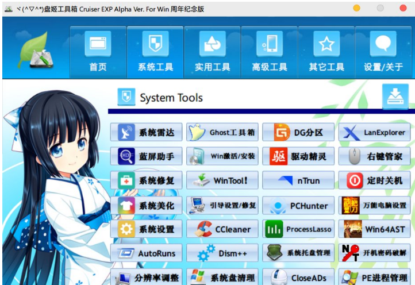Screen dimensions: 415x285
Task: Open the 首页 home tab
Action: click(x=98, y=52)
